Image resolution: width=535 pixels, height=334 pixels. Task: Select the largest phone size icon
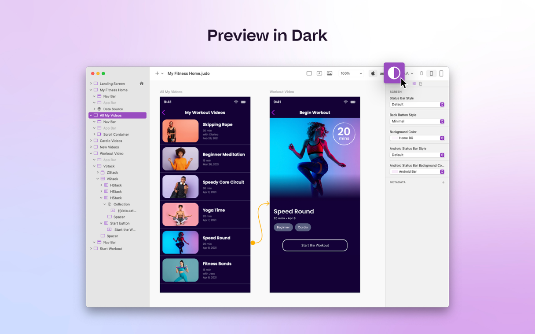pos(441,73)
